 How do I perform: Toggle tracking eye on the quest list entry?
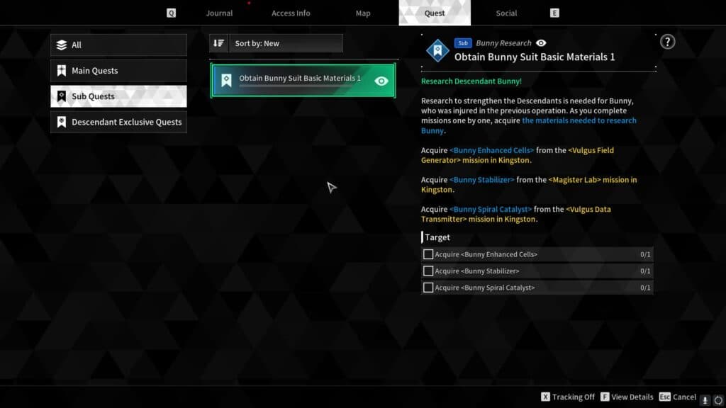pos(381,81)
